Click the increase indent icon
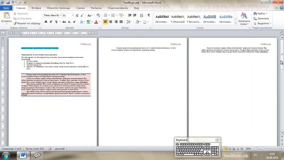 pos(134,16)
